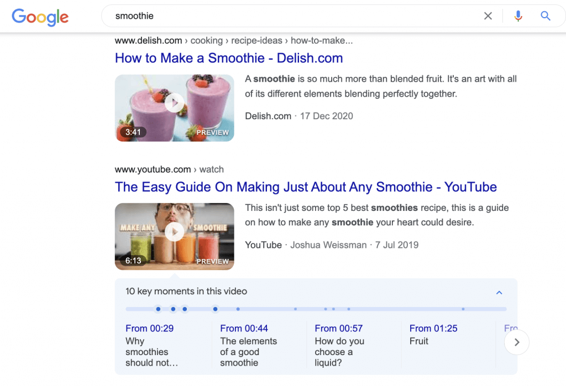566x386 pixels.
Task: Click the magnifying glass search icon
Action: 545,16
